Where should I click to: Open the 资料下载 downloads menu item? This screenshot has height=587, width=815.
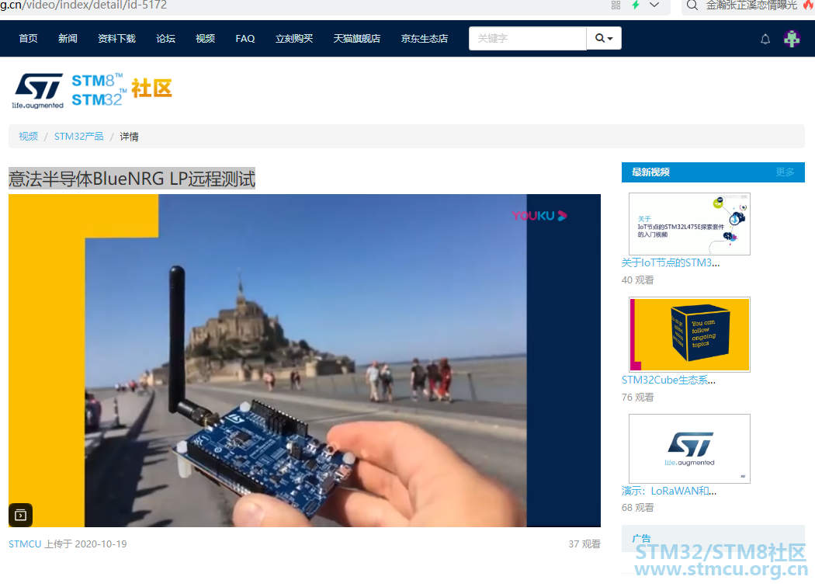pos(116,39)
